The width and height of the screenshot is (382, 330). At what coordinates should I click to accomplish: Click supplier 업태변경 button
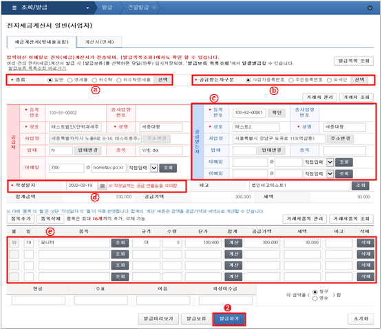(87, 151)
